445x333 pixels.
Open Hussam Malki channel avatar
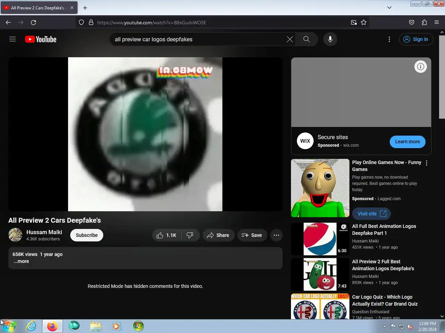pos(15,235)
